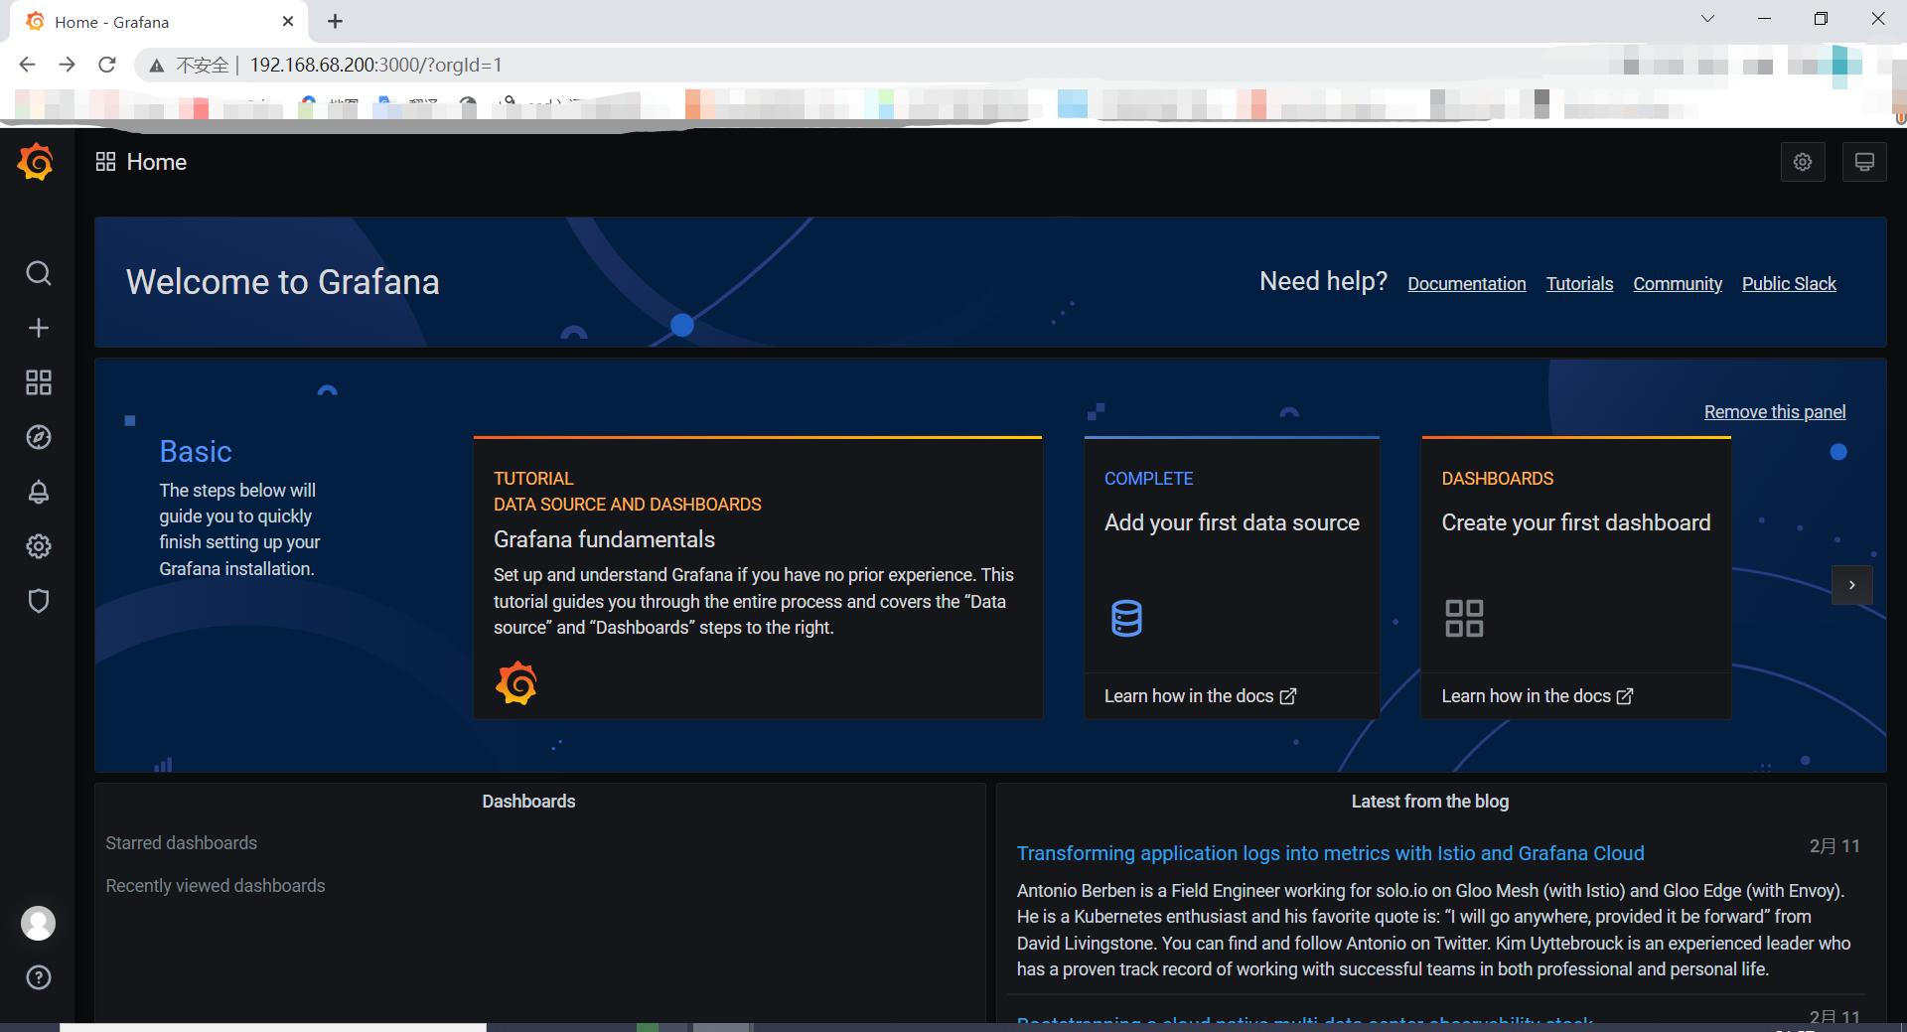Click the Welcome to Grafana heading
The width and height of the screenshot is (1907, 1032).
coord(282,282)
